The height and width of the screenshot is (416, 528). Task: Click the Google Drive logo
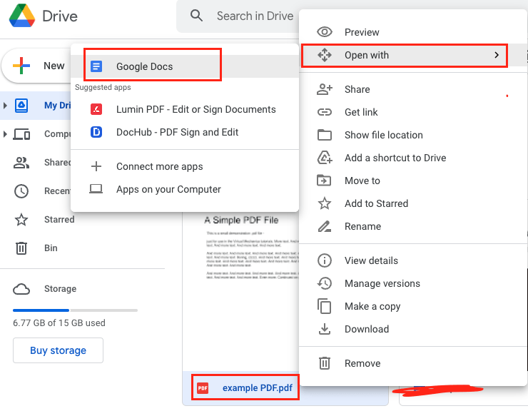22,16
